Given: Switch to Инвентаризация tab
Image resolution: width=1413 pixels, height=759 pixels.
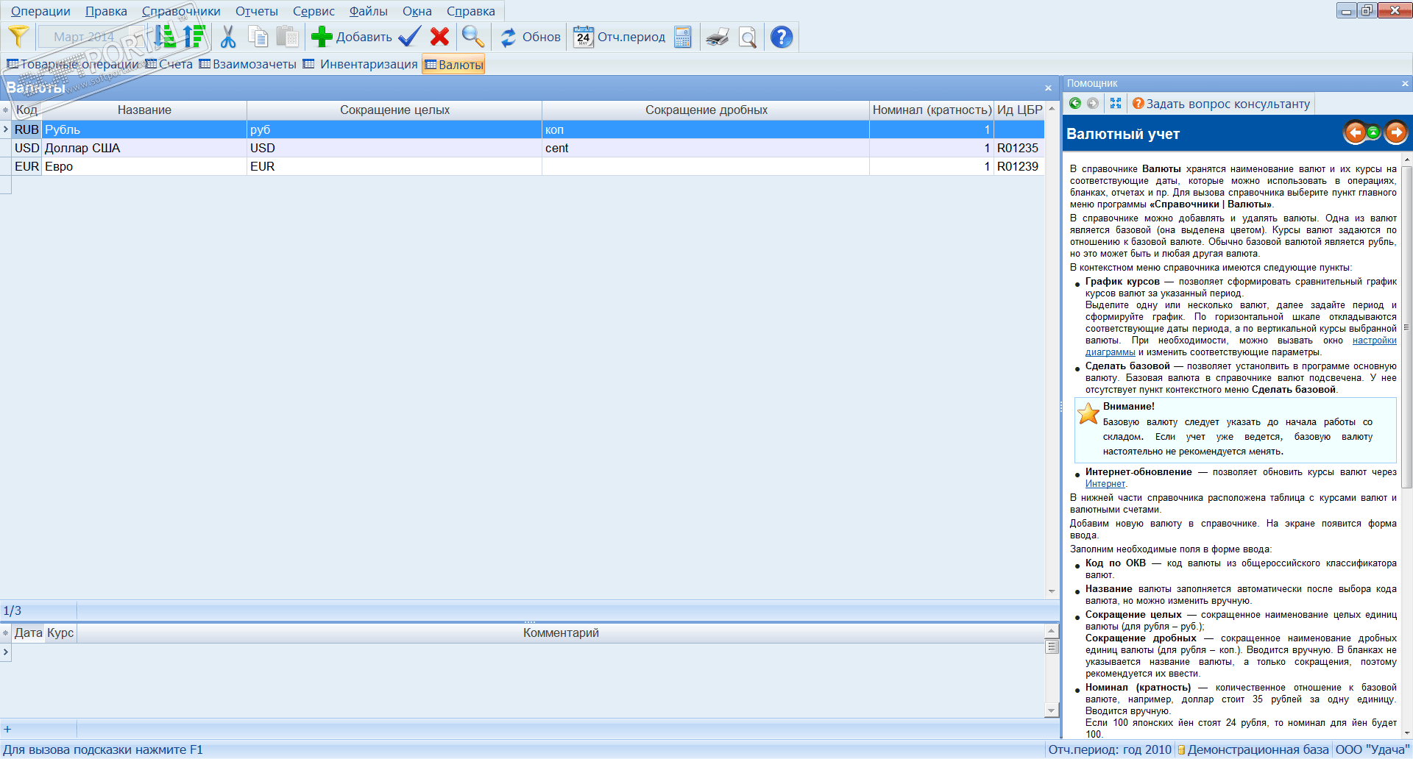Looking at the screenshot, I should (361, 64).
